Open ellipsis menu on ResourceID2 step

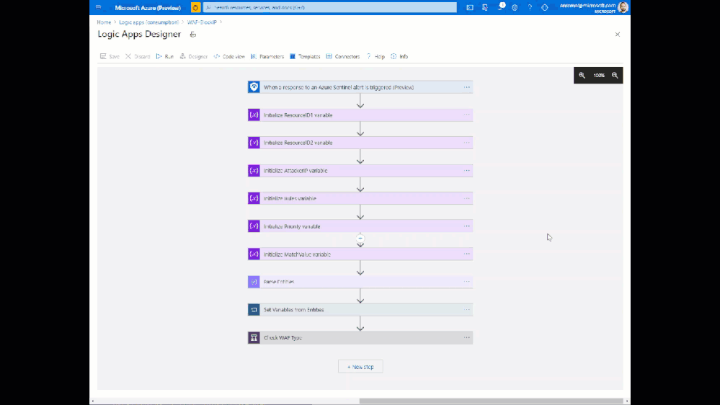(466, 143)
